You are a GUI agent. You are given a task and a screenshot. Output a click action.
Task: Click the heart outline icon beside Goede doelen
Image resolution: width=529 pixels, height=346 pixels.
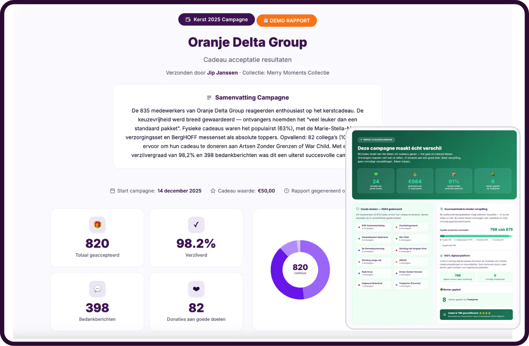[x=358, y=209]
